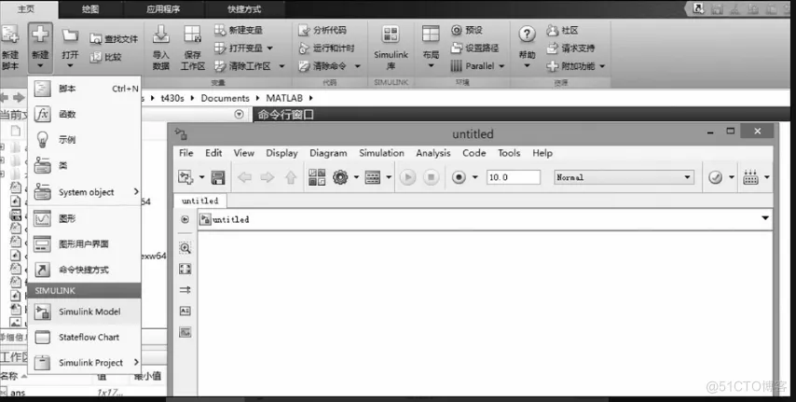Click the Simulink Library icon in ribbon
Screen dimensions: 796x402
(391, 45)
